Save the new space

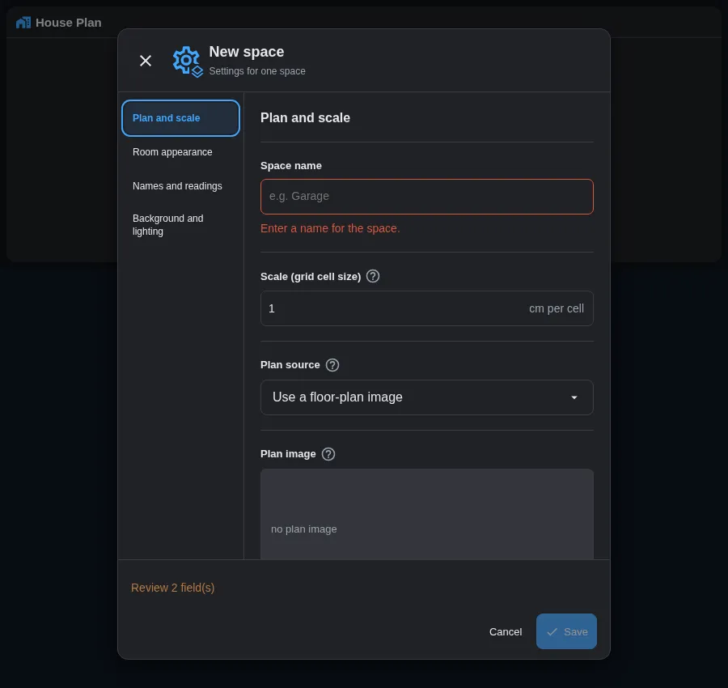click(x=566, y=631)
